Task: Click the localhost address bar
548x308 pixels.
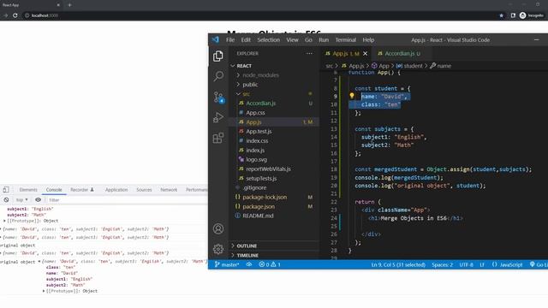Action: coord(259,15)
